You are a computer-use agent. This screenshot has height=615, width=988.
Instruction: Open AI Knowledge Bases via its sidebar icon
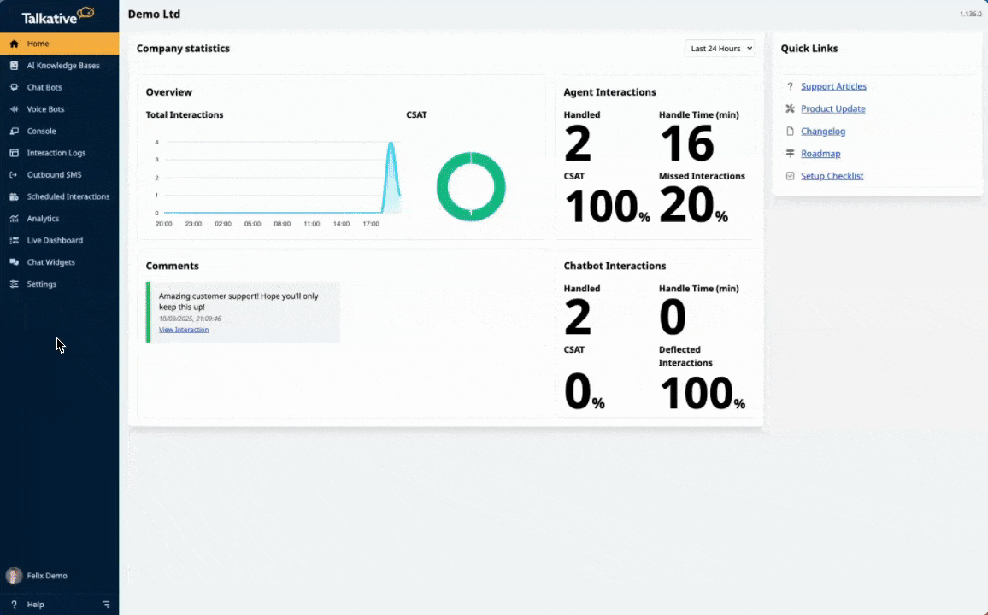[14, 66]
